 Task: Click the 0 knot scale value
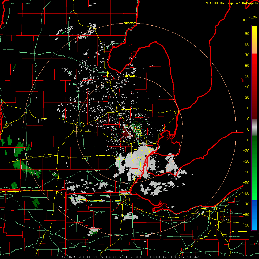point(248,129)
